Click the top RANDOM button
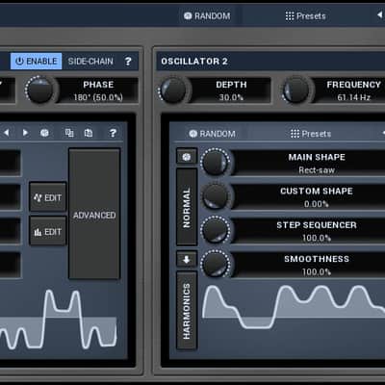This screenshot has width=385, height=385. (x=207, y=15)
